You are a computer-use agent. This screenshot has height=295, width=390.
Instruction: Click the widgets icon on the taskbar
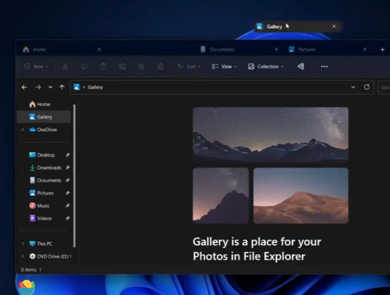[x=26, y=285]
